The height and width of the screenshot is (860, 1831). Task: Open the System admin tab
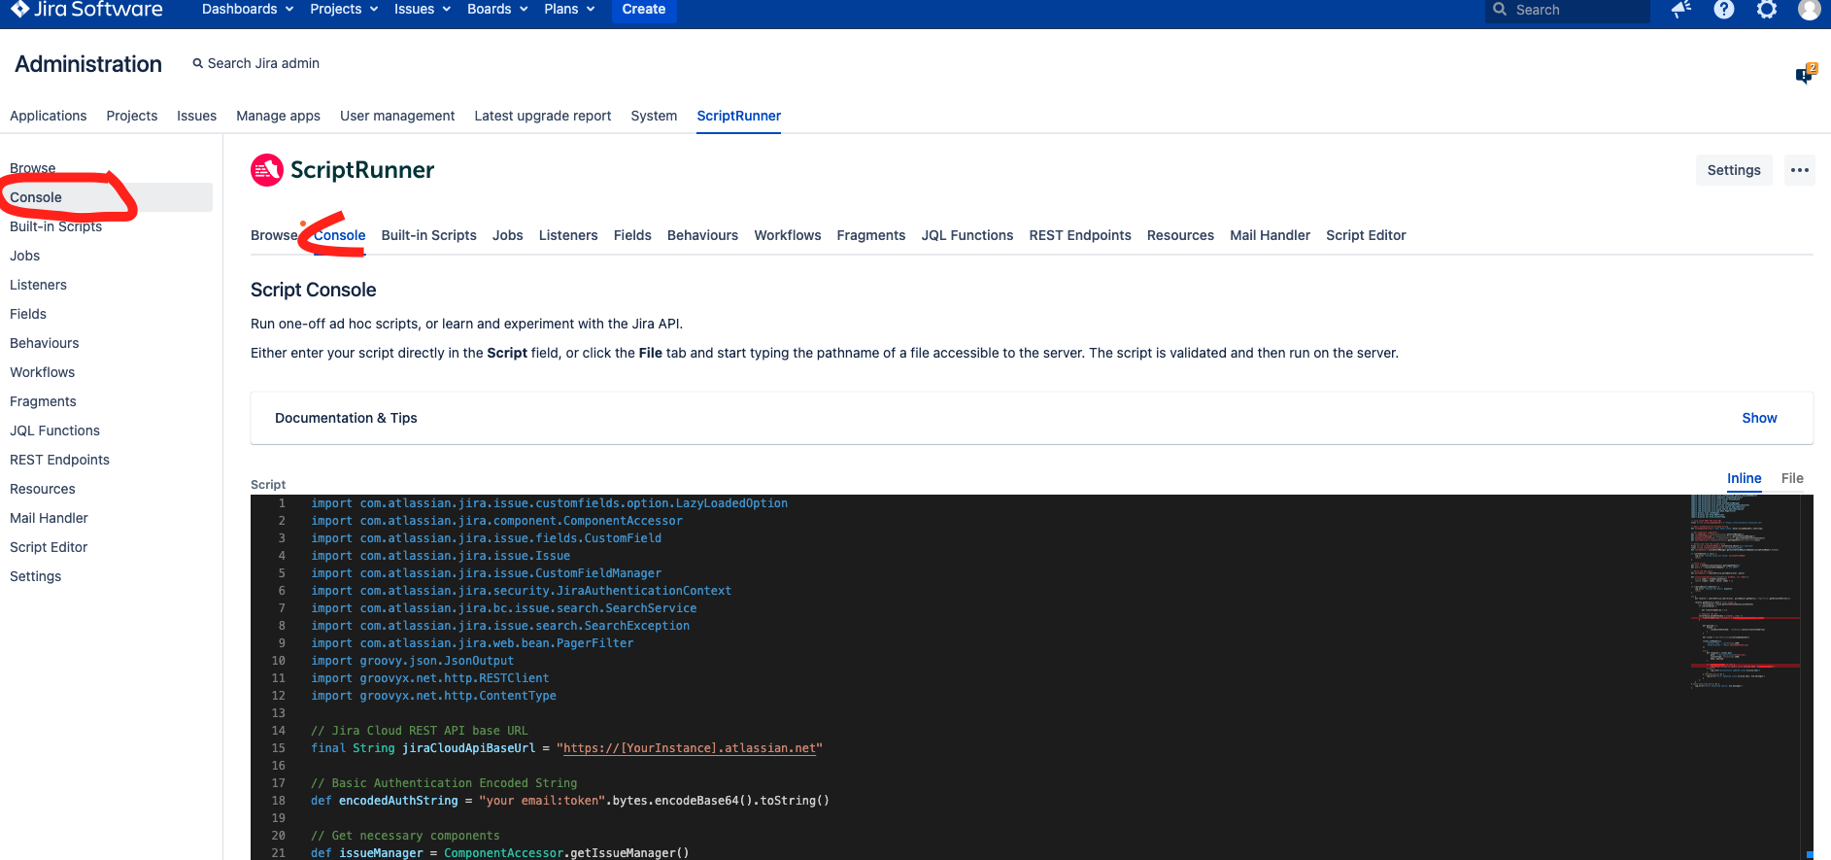click(654, 116)
